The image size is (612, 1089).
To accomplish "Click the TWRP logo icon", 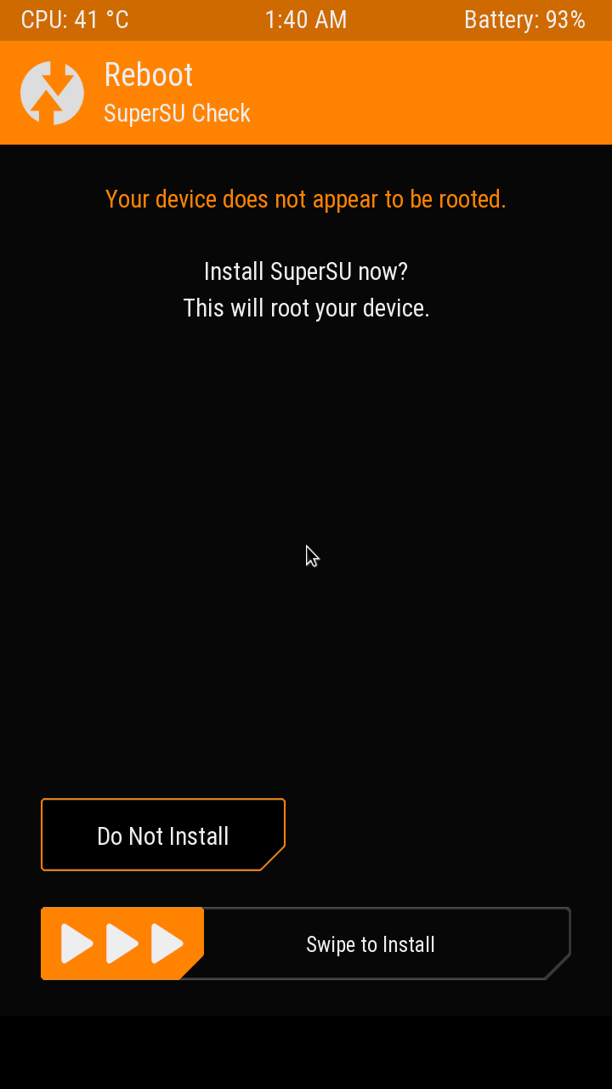I will click(52, 93).
